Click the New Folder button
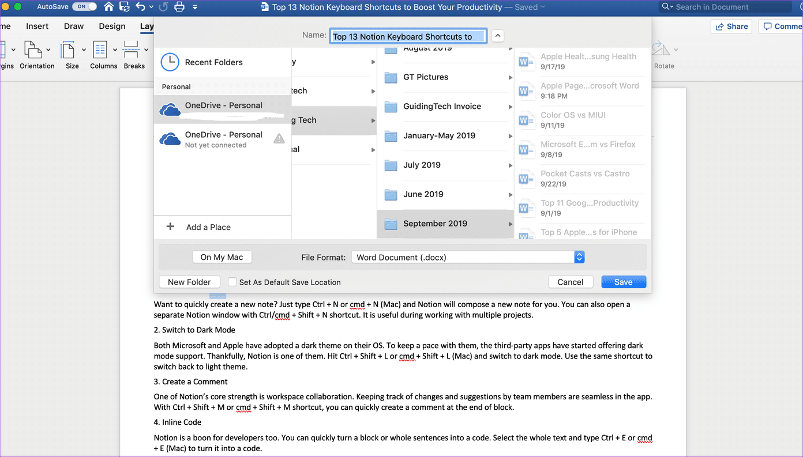Image resolution: width=803 pixels, height=457 pixels. [189, 282]
